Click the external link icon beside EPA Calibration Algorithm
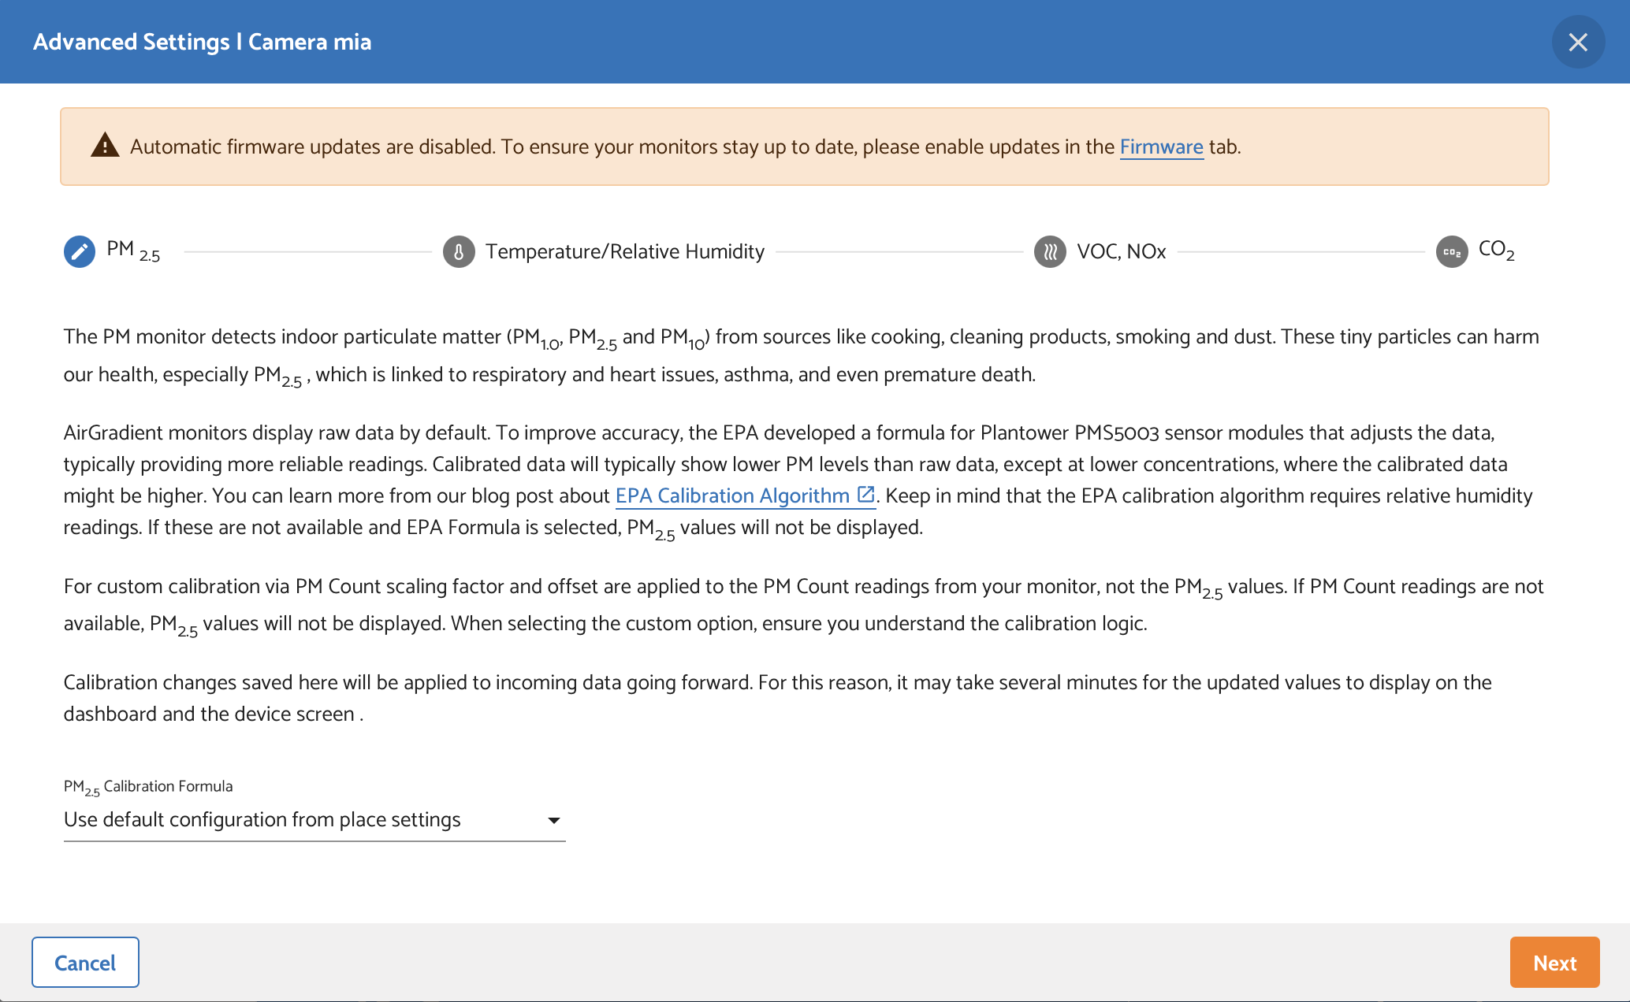The height and width of the screenshot is (1002, 1630). 865,495
